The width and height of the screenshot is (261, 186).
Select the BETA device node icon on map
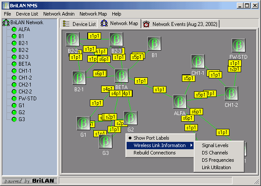(121, 76)
